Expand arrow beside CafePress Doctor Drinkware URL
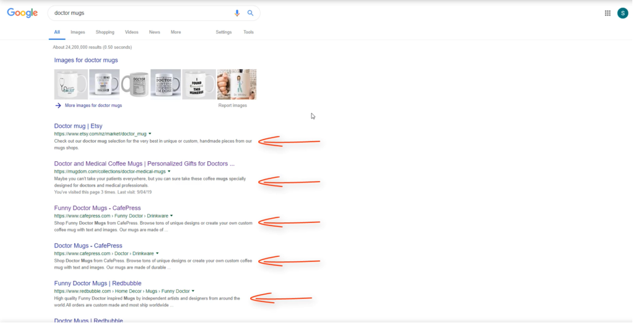The image size is (634, 323). coord(157,253)
